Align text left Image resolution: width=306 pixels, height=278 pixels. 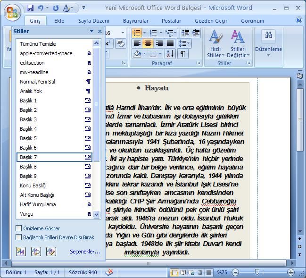coord(137,43)
